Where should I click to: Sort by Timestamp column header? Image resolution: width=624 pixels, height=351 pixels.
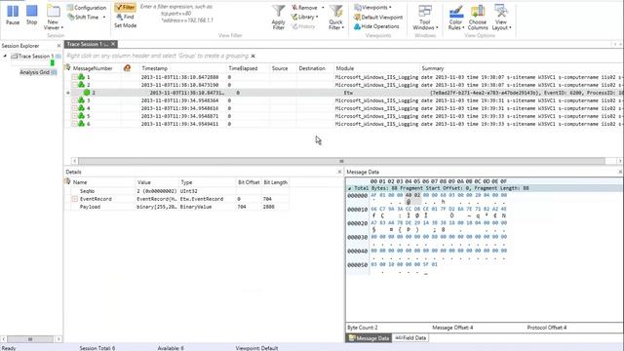tap(154, 68)
